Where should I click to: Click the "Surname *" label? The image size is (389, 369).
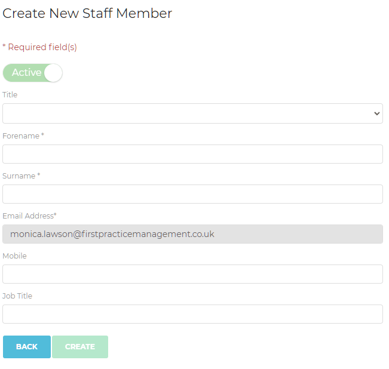coord(22,176)
